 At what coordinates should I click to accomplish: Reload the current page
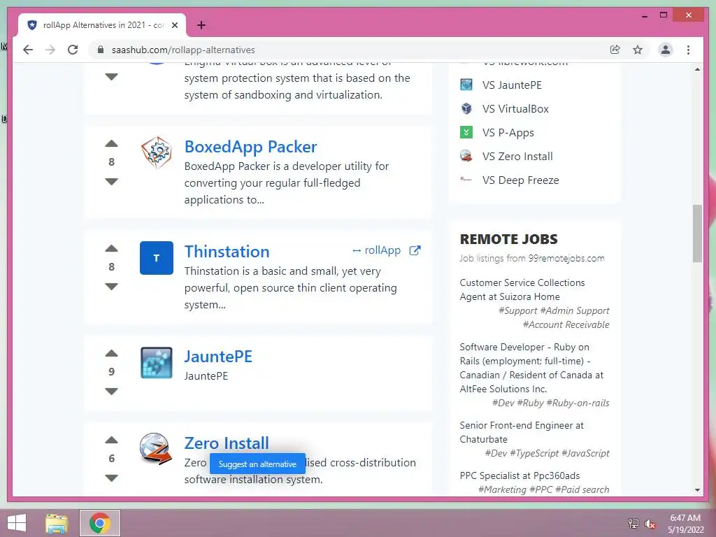pyautogui.click(x=73, y=50)
